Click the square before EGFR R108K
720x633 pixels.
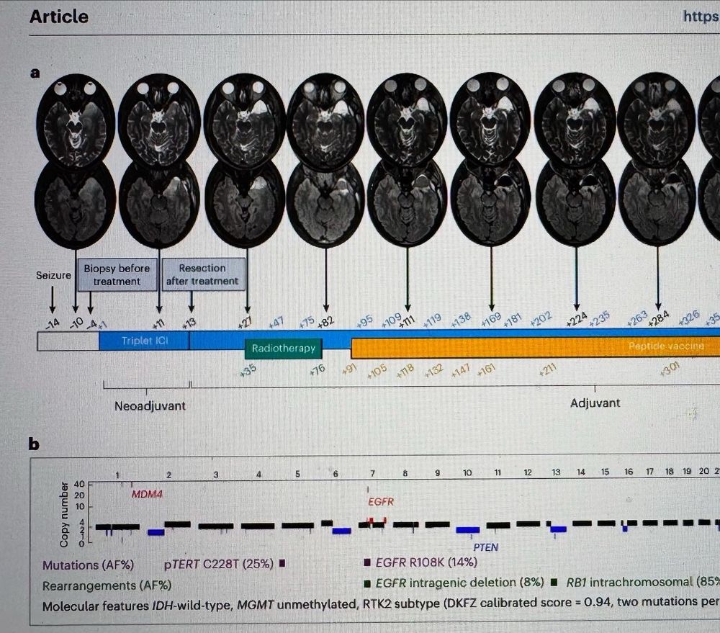point(367,562)
